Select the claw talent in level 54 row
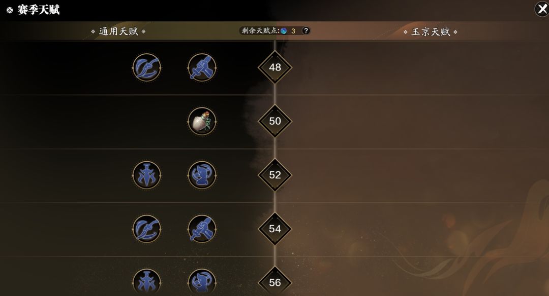The image size is (549, 296). tap(147, 229)
